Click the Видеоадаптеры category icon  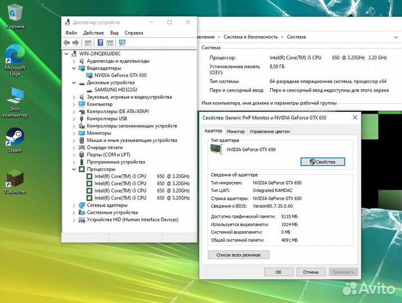tap(82, 68)
